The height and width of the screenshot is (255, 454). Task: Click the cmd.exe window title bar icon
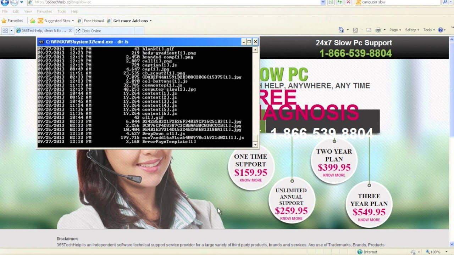[41, 42]
